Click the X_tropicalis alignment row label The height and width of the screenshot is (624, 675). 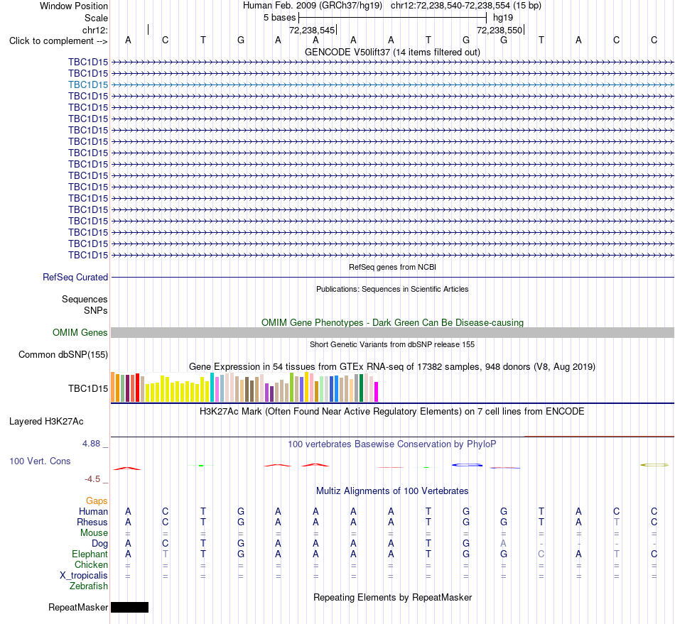click(x=84, y=576)
